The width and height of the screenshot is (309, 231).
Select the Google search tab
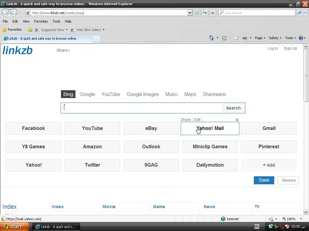87,94
